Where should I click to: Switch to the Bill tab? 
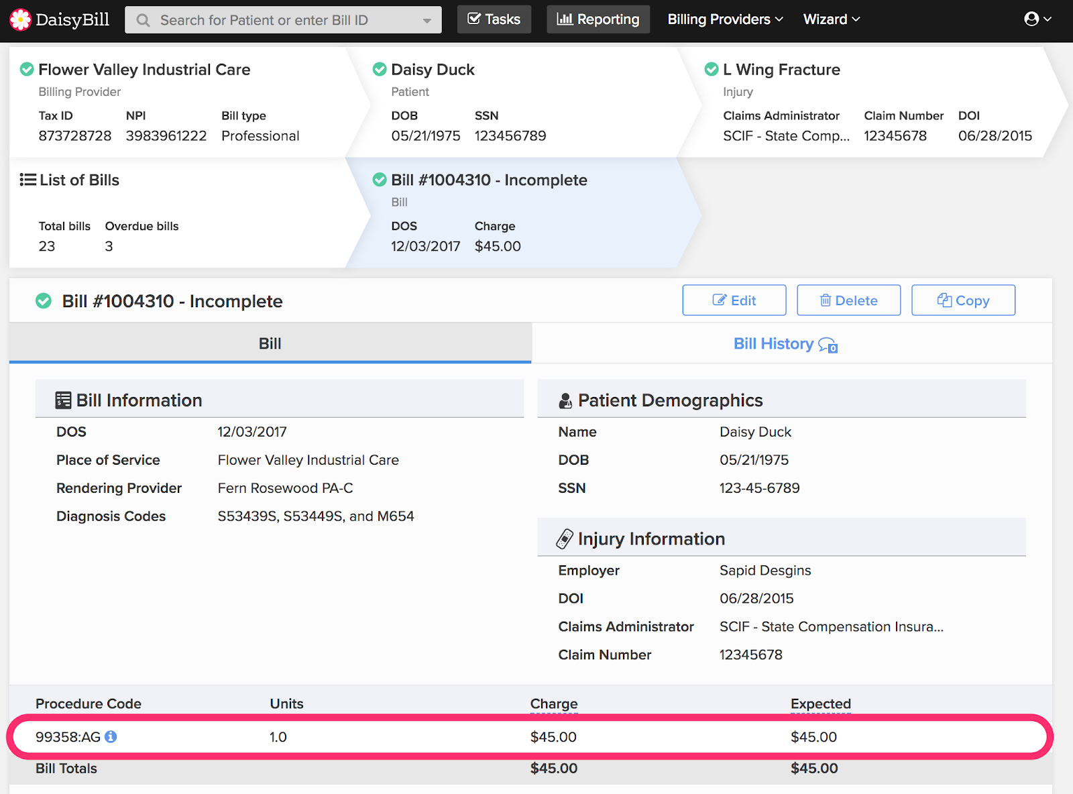pyautogui.click(x=270, y=343)
